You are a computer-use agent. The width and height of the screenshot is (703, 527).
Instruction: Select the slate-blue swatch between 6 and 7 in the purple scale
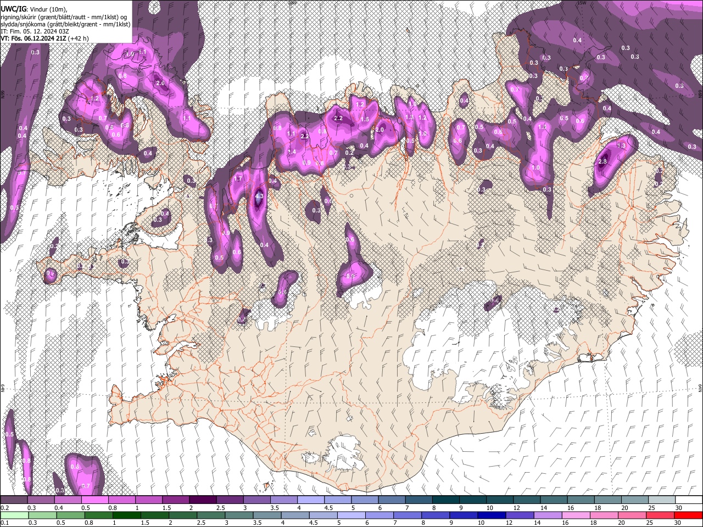coord(392,500)
